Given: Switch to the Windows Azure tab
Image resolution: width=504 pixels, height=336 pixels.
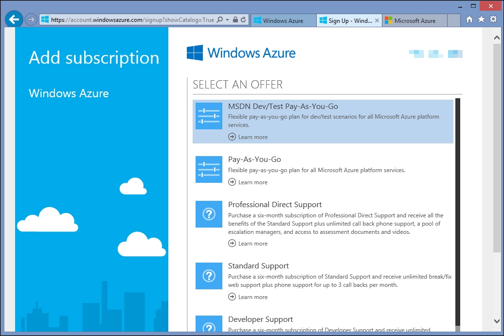Looking at the screenshot, I should point(283,20).
